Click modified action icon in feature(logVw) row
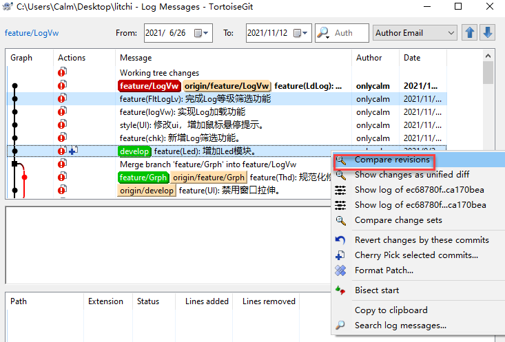The height and width of the screenshot is (342, 505). click(62, 111)
